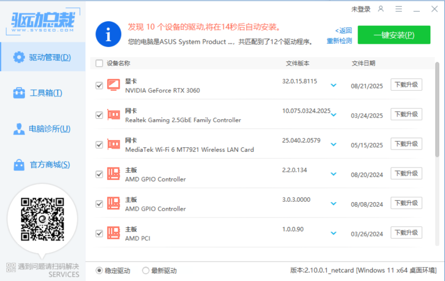Click the text Realtek Gaming 2.5GbE Family Controller
445x281 pixels.
tap(183, 120)
